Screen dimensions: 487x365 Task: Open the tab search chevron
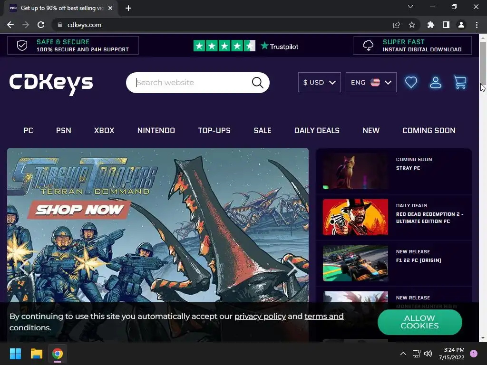pyautogui.click(x=410, y=7)
